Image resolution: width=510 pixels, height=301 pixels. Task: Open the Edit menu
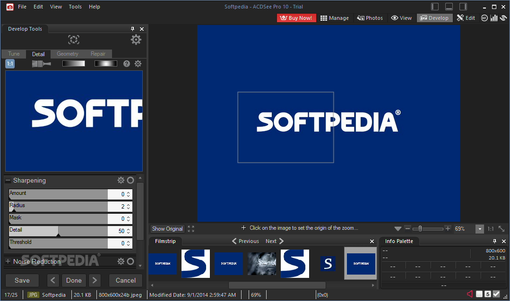38,7
